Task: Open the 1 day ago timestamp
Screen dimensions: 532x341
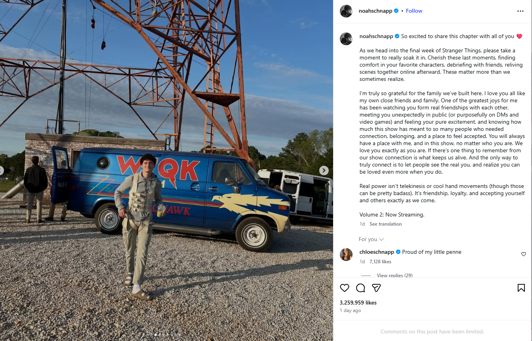Action: click(351, 310)
